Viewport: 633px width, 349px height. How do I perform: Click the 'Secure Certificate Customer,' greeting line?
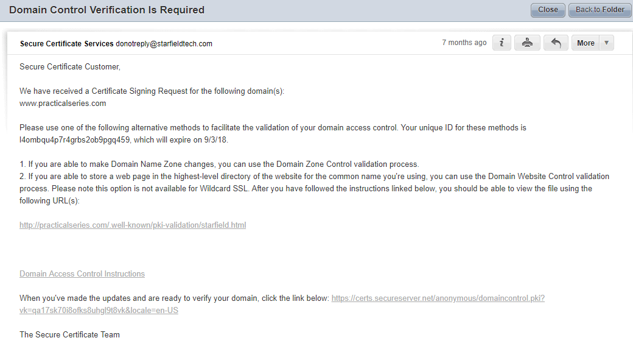click(x=70, y=66)
